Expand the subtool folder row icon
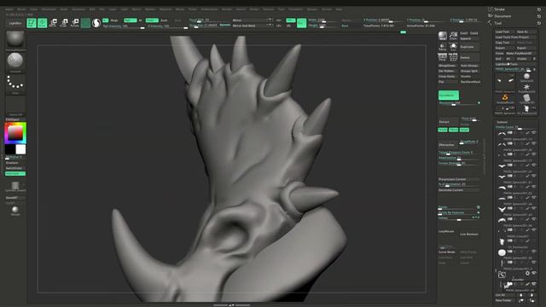Image resolution: width=546 pixels, height=307 pixels. point(502,275)
